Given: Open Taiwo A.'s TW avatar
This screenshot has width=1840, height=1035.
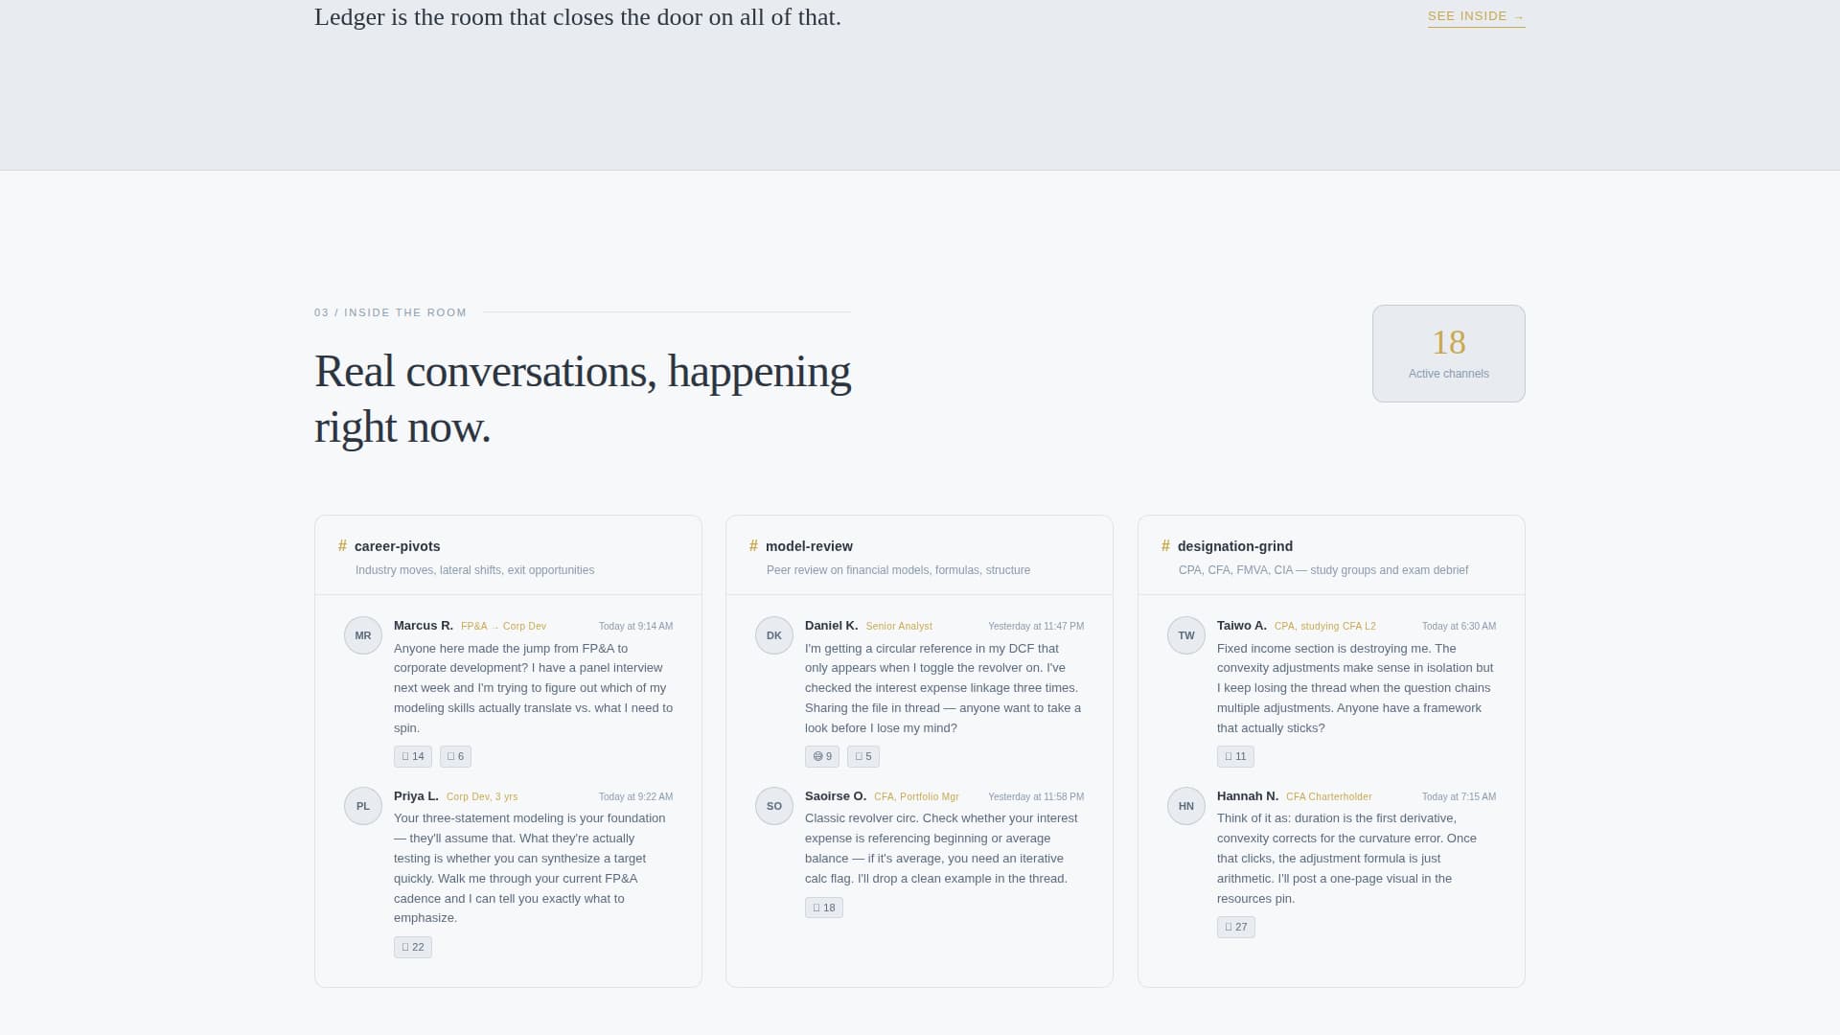Looking at the screenshot, I should pos(1185,634).
